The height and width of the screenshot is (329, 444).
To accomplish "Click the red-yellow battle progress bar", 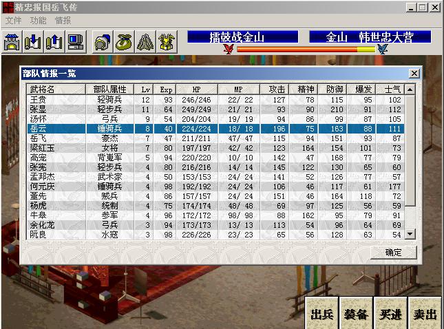I will point(306,50).
